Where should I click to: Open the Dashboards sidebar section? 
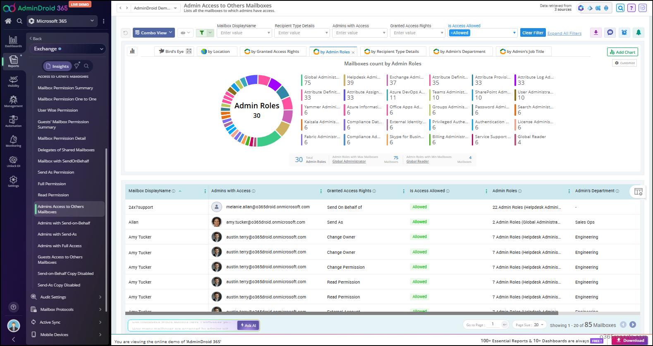[x=13, y=41]
